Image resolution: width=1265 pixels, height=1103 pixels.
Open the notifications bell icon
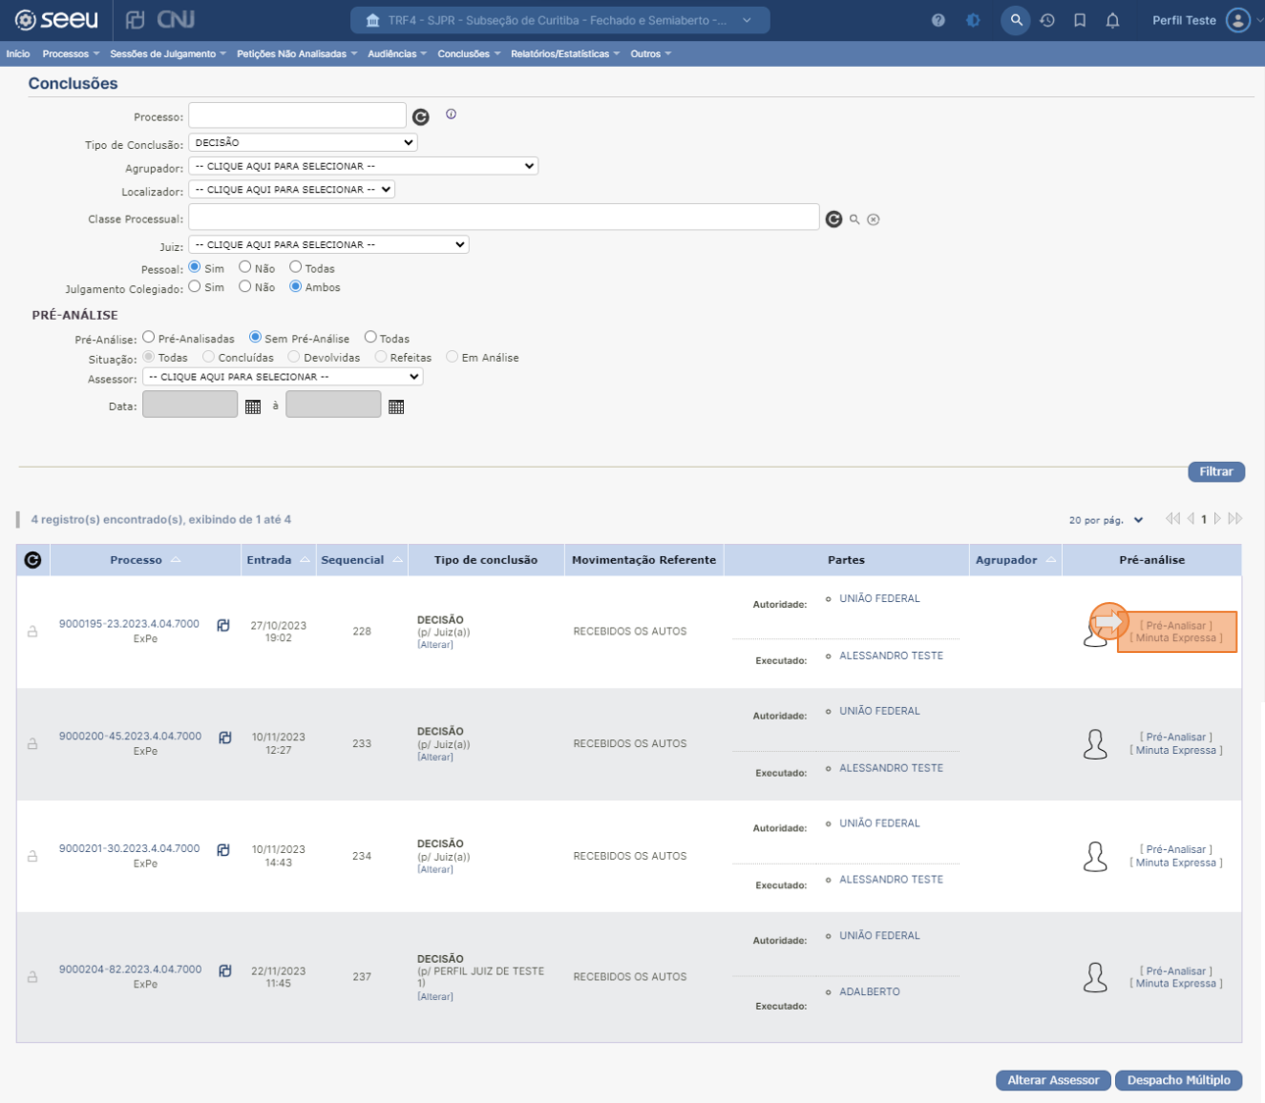click(1112, 20)
